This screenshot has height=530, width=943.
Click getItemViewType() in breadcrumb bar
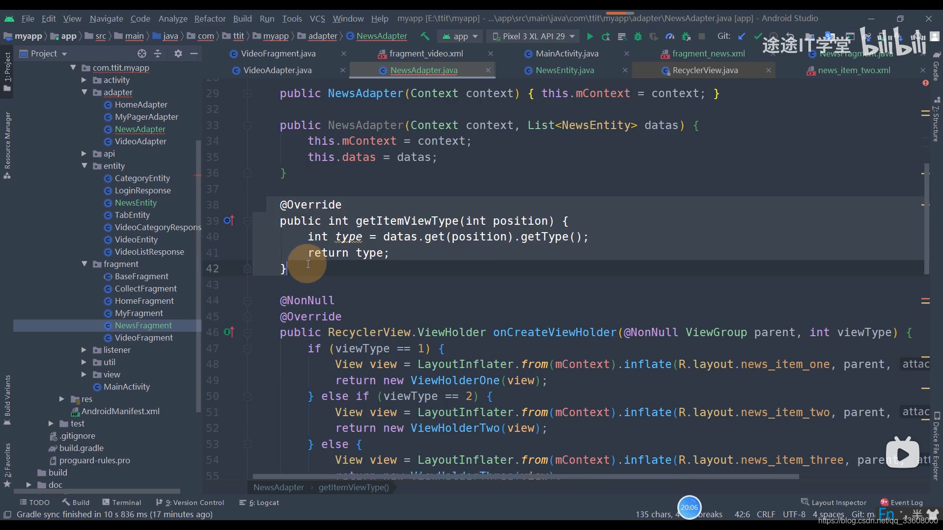[353, 487]
